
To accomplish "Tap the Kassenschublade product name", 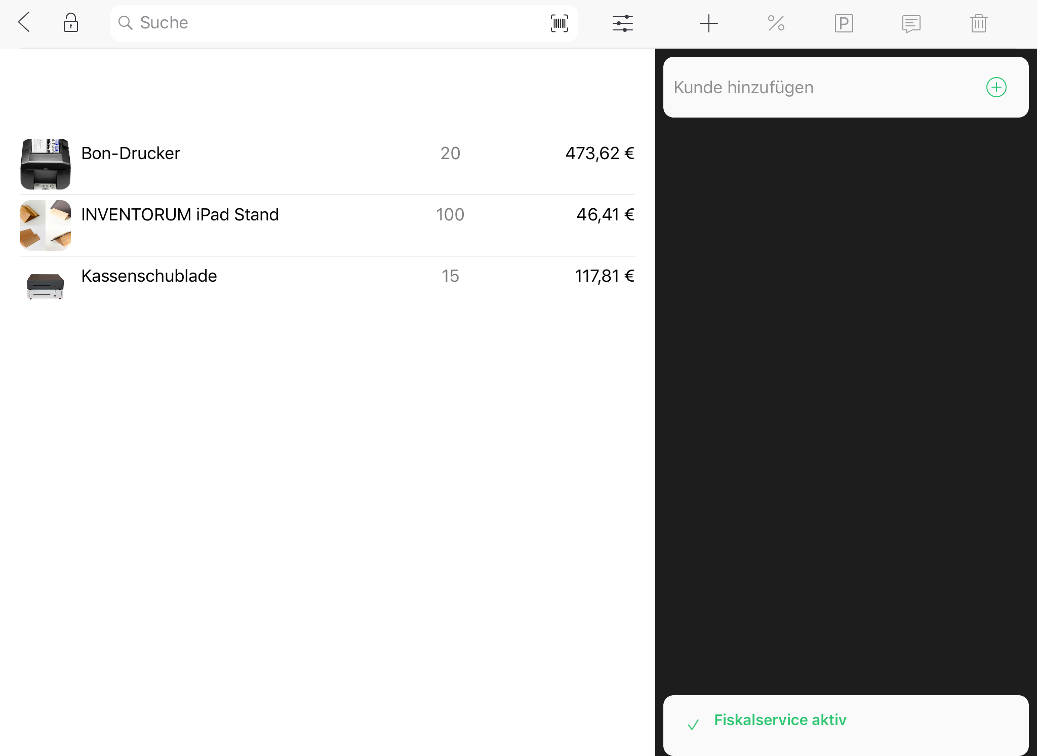I will point(149,276).
